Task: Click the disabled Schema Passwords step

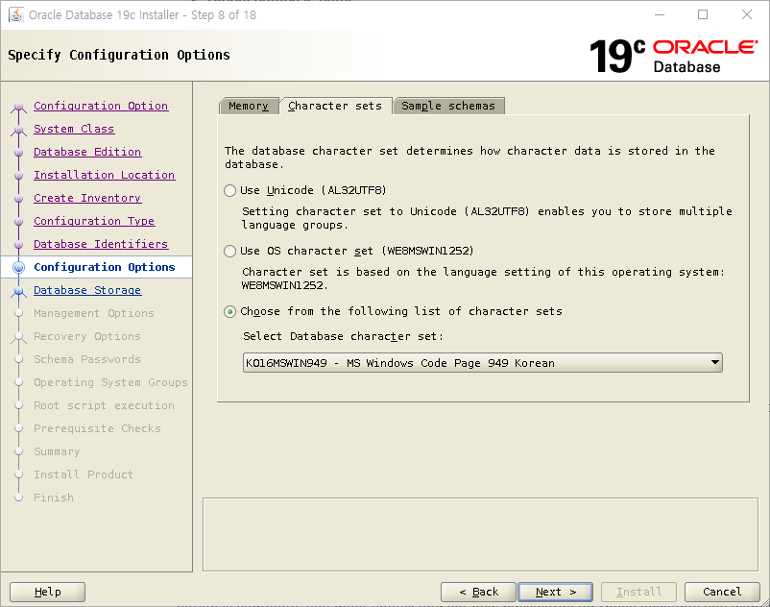Action: tap(87, 359)
